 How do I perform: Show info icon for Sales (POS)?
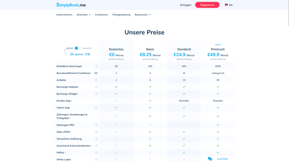click(x=96, y=132)
